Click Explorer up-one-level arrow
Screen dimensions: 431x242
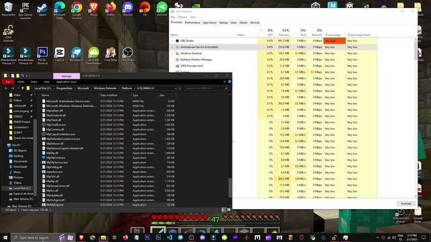(x=22, y=88)
